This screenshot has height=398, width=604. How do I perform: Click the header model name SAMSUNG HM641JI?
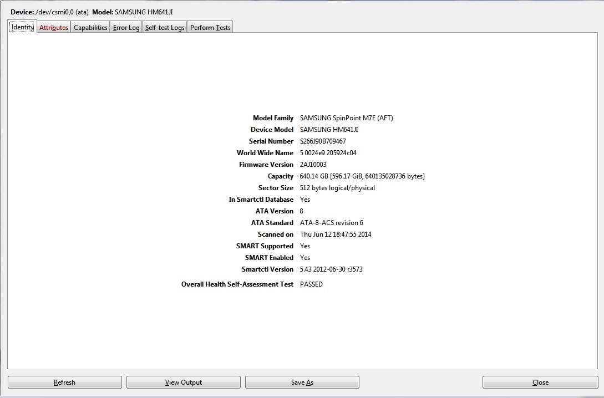(x=144, y=12)
